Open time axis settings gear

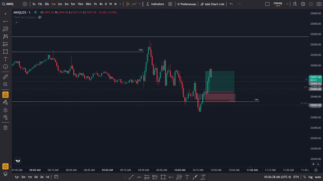click(316, 170)
